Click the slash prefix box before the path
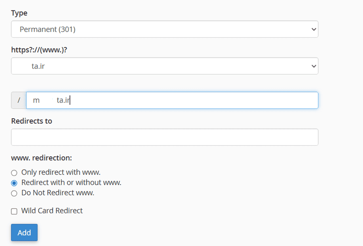 pos(19,100)
